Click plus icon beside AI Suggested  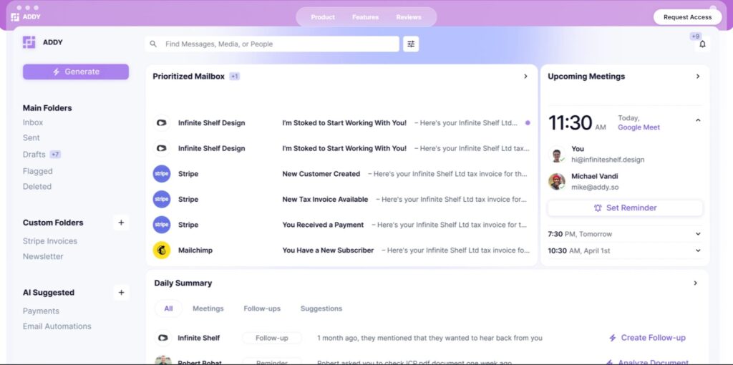121,293
